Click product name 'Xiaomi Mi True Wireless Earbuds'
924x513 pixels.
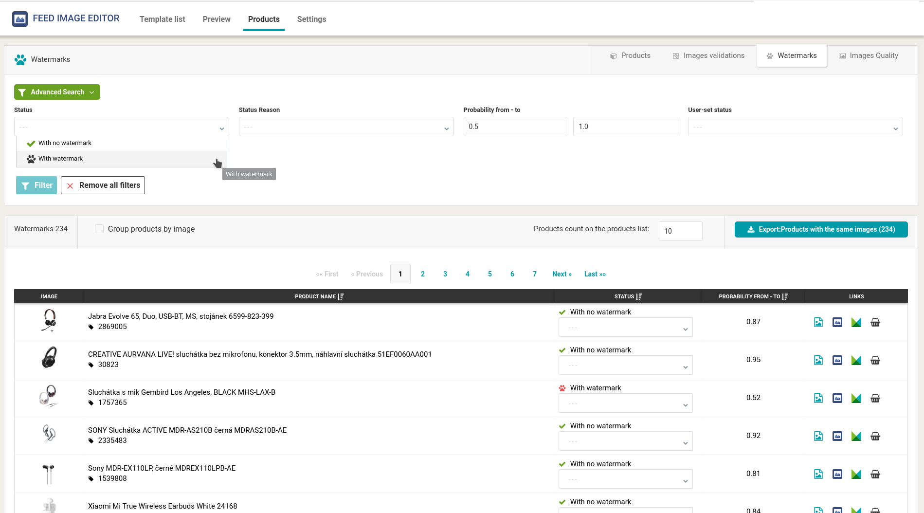[x=163, y=506]
